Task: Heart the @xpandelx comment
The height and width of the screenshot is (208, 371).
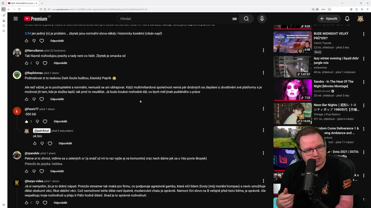Action: pyautogui.click(x=41, y=171)
